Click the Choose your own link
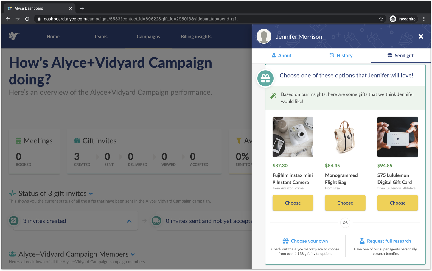This screenshot has width=432, height=271. [x=309, y=241]
